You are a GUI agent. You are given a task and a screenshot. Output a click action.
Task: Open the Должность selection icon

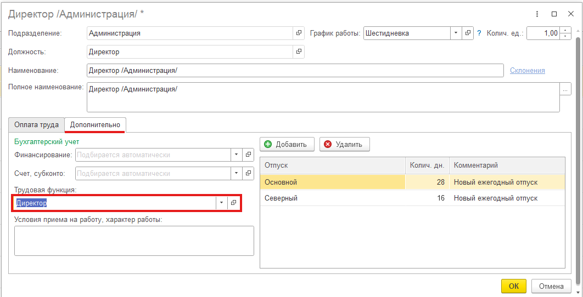click(299, 52)
